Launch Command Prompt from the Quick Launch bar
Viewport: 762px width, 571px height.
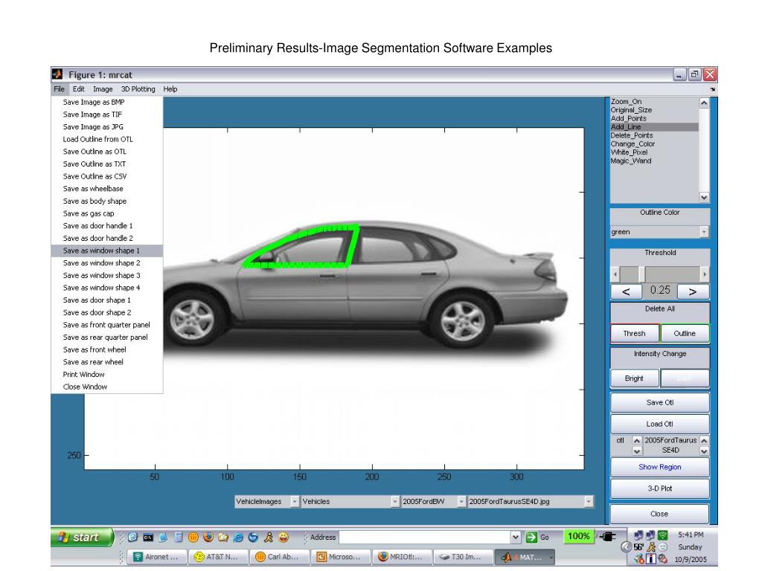tap(148, 537)
